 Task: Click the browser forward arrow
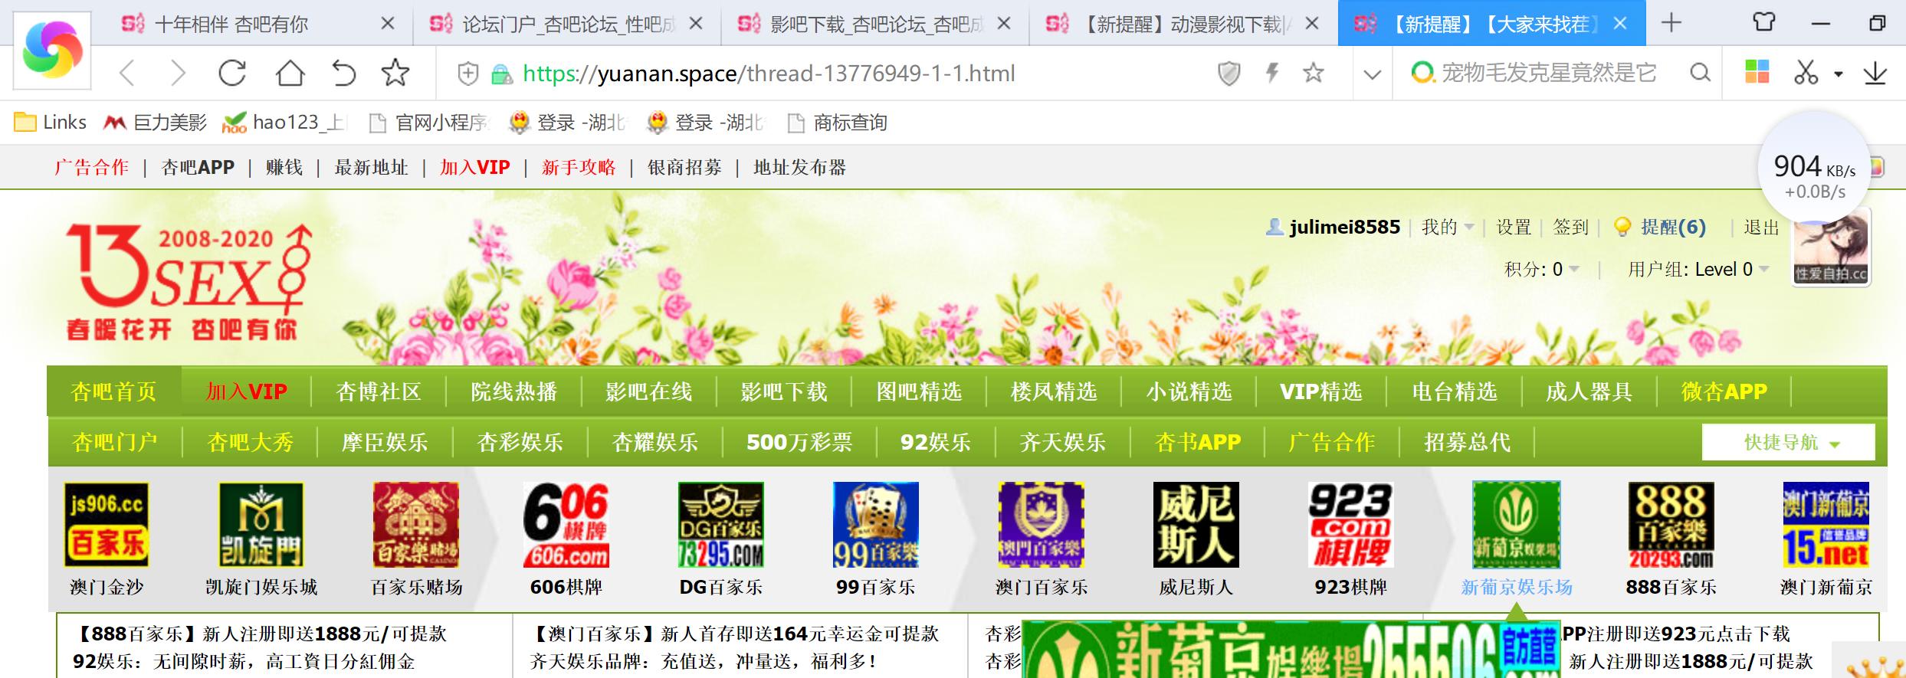(x=179, y=74)
